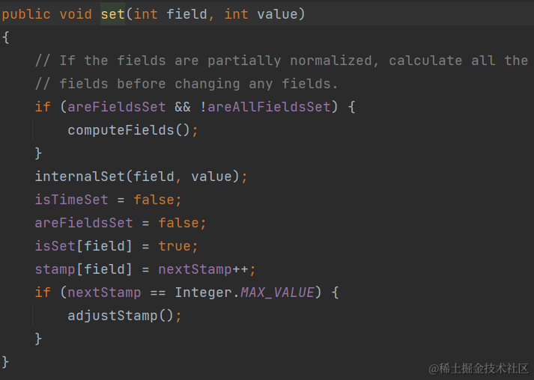Click the computeFields() method call

pyautogui.click(x=130, y=130)
